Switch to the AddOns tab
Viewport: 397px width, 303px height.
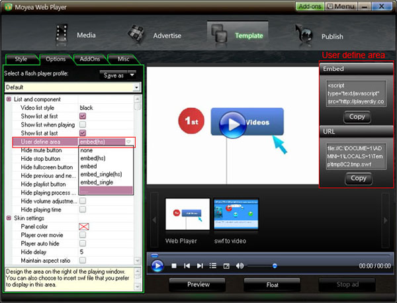click(89, 59)
